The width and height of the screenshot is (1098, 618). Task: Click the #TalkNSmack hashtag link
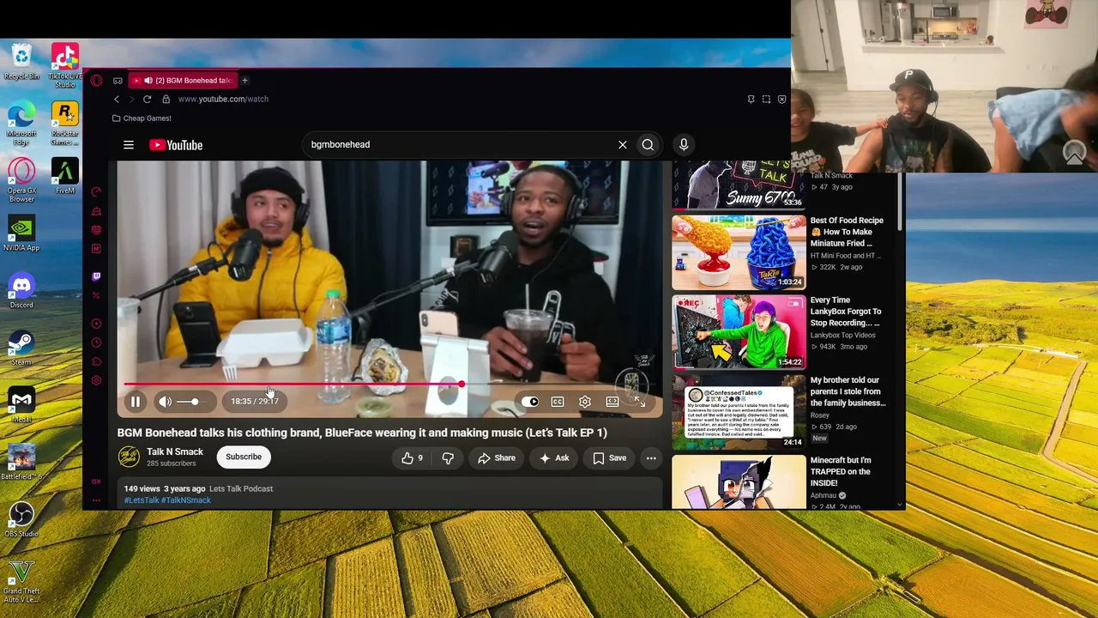click(x=186, y=500)
